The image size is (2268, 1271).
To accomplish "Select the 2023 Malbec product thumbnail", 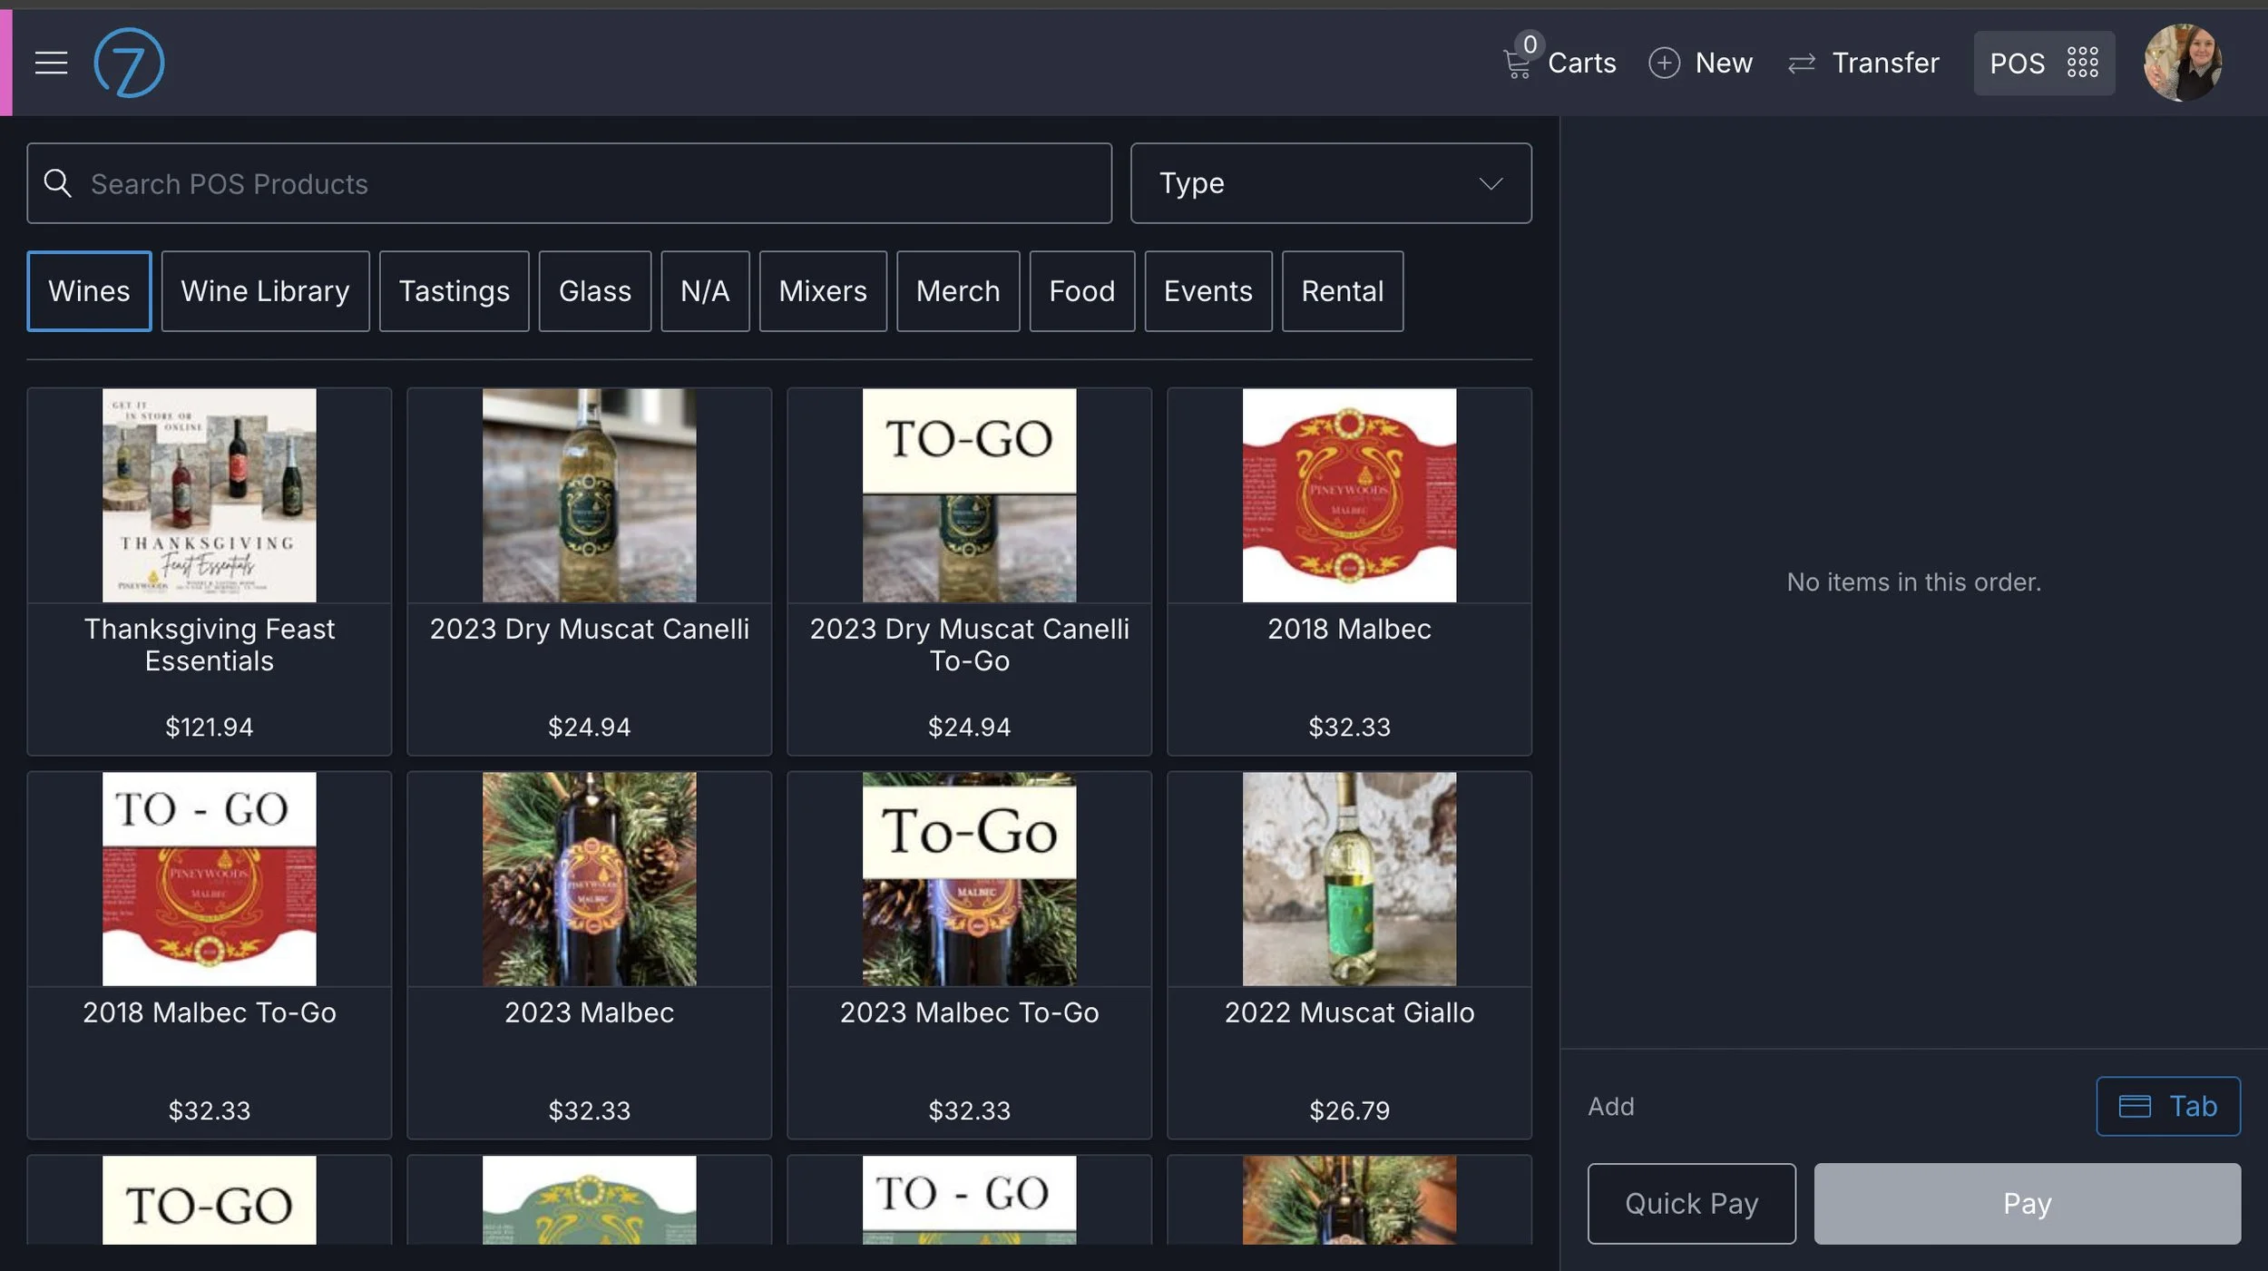I will click(589, 878).
